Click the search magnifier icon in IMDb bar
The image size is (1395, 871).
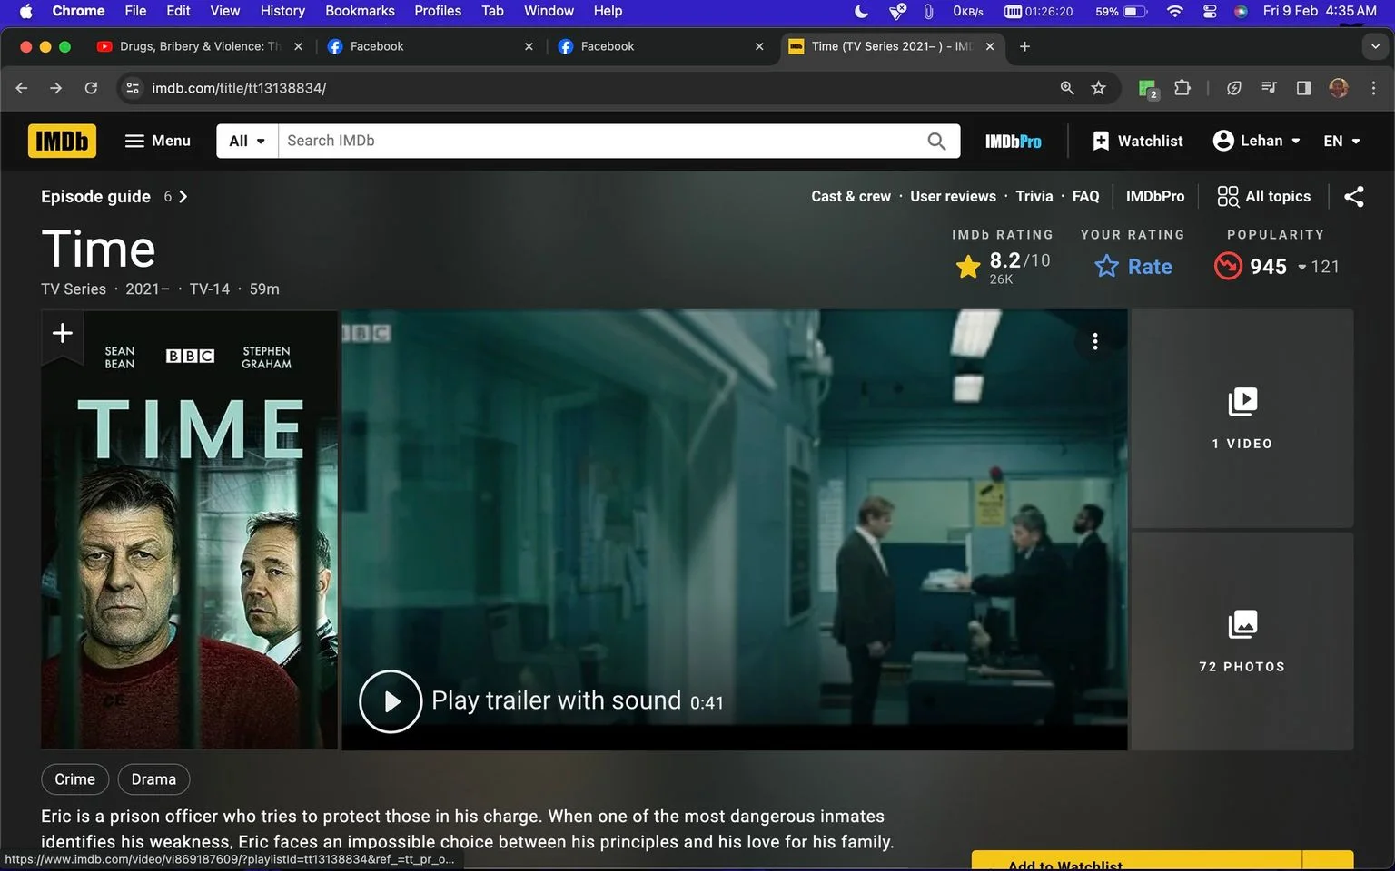pyautogui.click(x=936, y=141)
